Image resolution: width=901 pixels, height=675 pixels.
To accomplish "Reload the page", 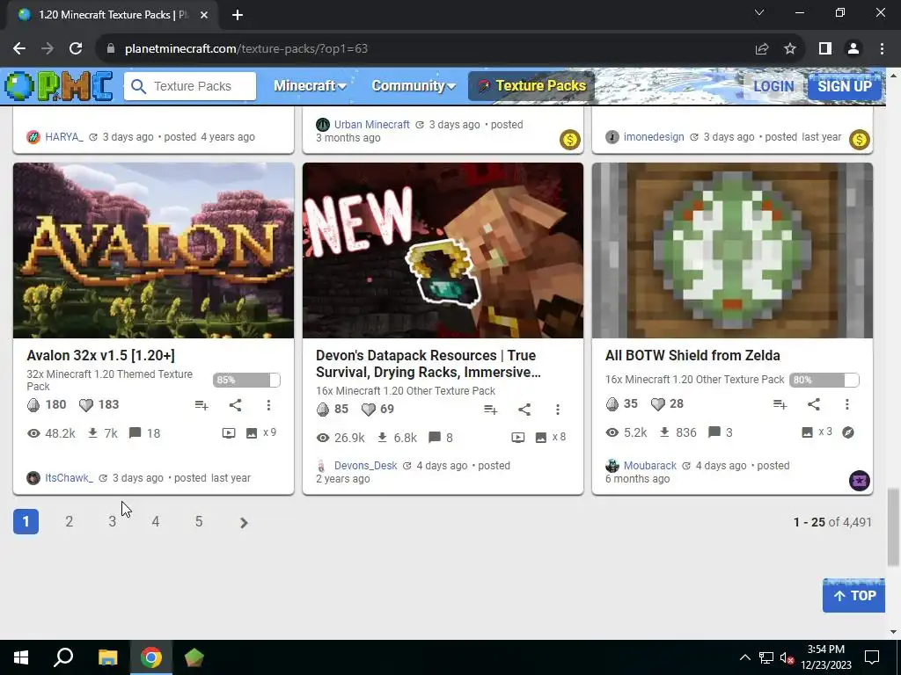I will (76, 49).
